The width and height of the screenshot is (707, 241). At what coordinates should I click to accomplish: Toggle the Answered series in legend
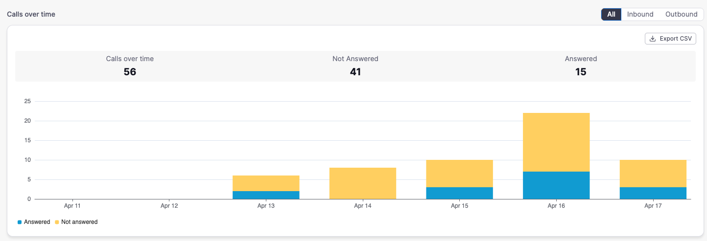[x=34, y=222]
